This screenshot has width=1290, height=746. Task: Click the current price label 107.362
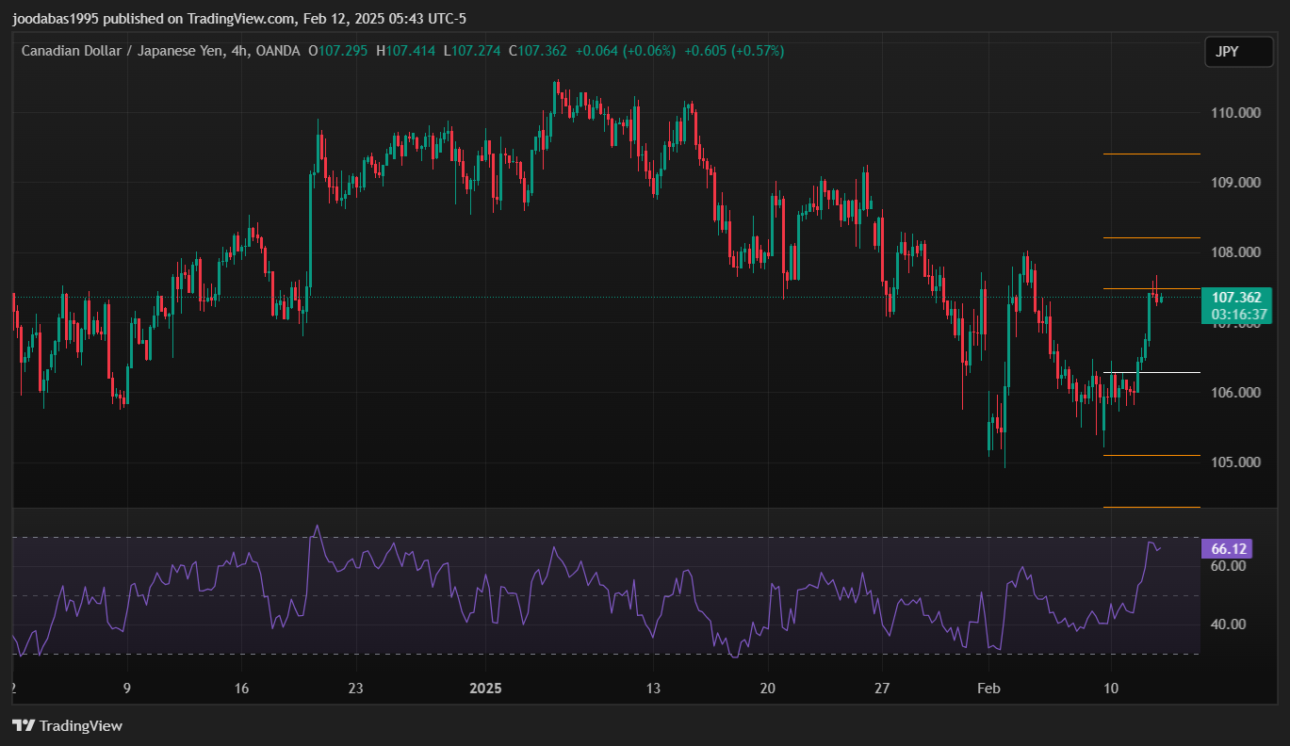click(x=1235, y=298)
